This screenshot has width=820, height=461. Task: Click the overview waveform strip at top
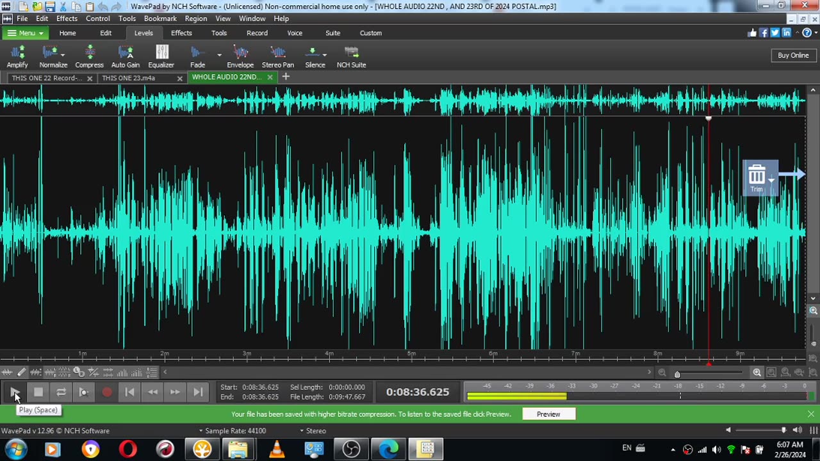click(x=402, y=101)
